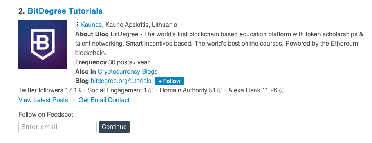This screenshot has width=372, height=143.
Task: Show the Social Engagement info icon tooltip
Action: (x=151, y=91)
